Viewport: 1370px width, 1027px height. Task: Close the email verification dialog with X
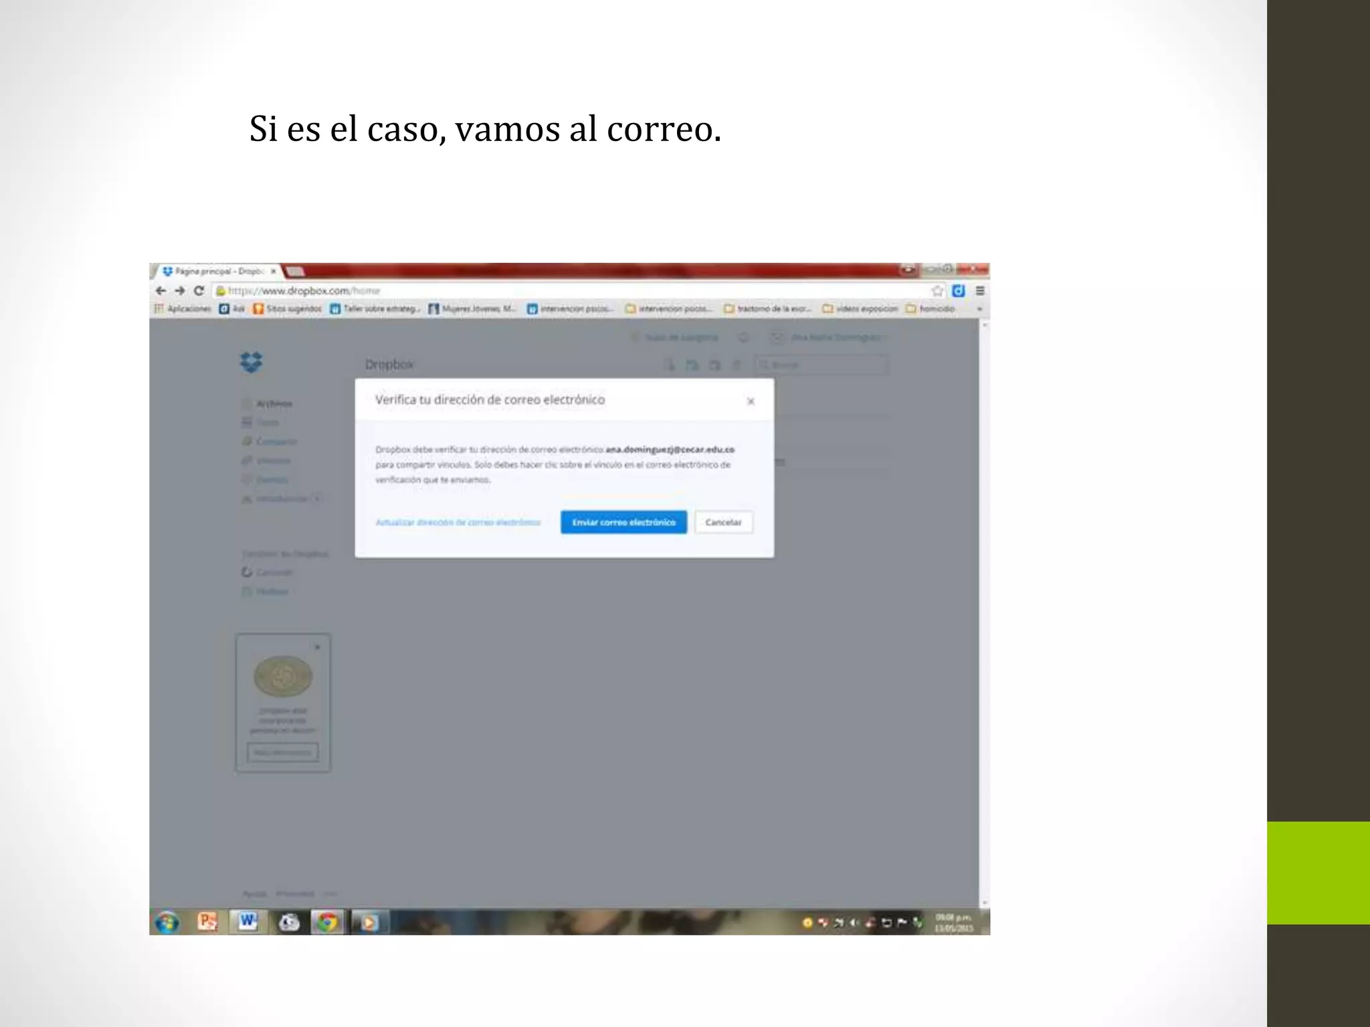(x=751, y=401)
